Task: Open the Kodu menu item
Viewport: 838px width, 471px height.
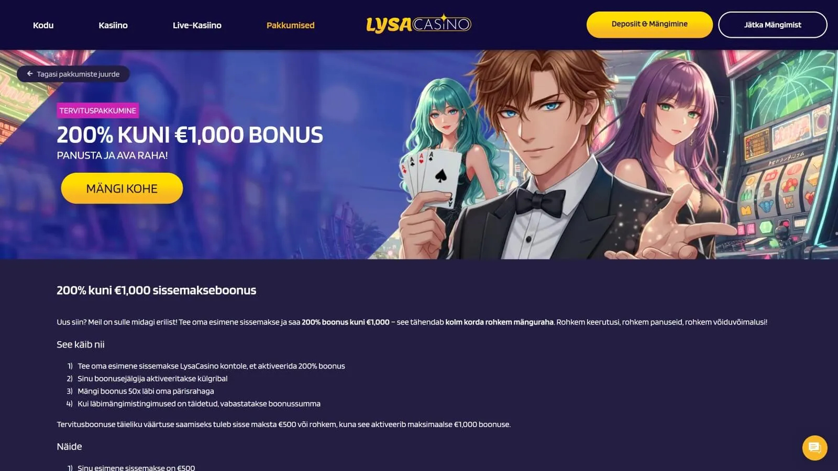Action: point(43,25)
